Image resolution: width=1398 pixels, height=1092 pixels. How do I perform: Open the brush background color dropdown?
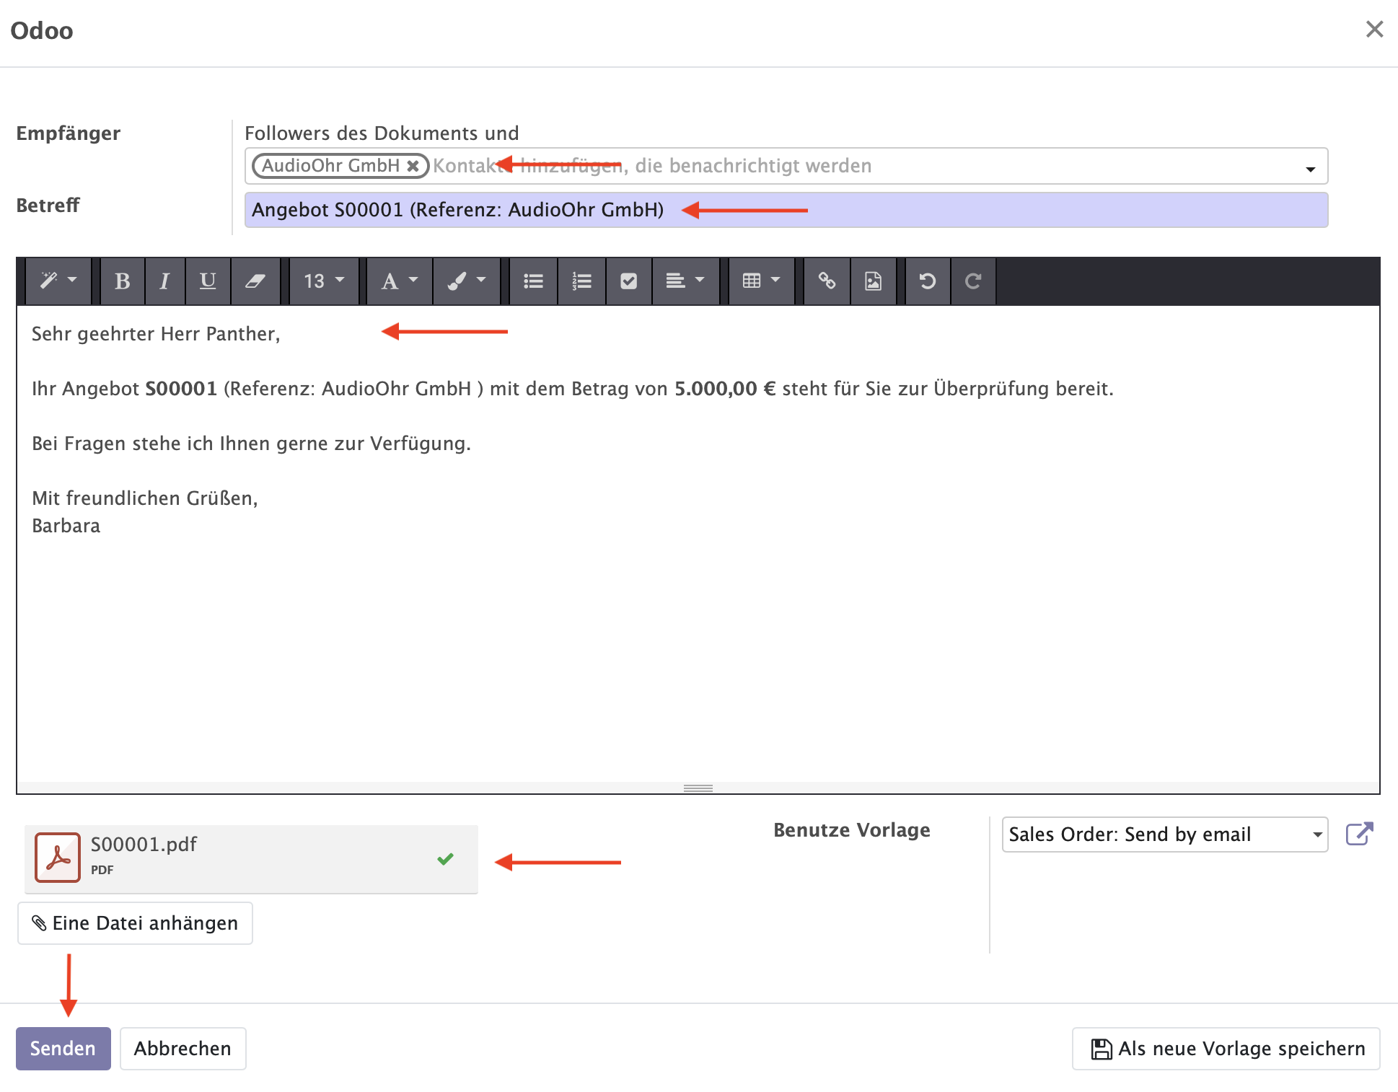tap(467, 281)
